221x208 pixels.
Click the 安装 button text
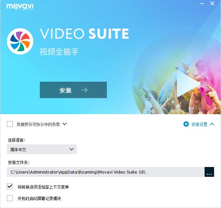point(65,90)
